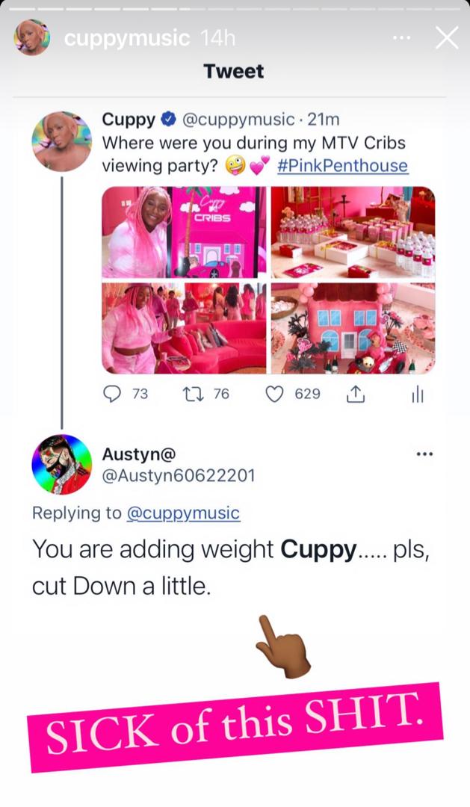The height and width of the screenshot is (807, 470).
Task: Open the reply comments icon showing 73
Action: 111,395
